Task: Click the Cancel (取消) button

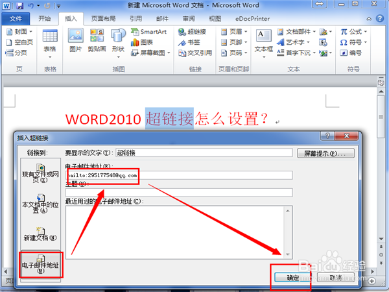Action: (x=336, y=278)
